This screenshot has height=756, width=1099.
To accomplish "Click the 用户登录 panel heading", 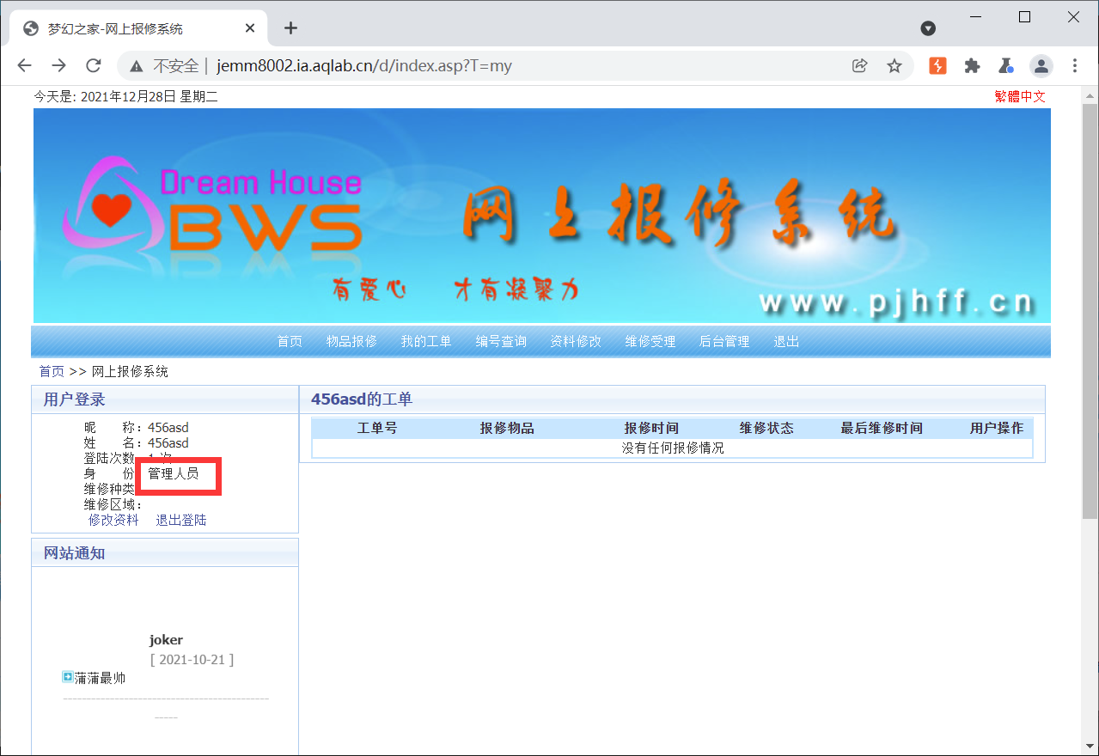I will click(x=75, y=399).
